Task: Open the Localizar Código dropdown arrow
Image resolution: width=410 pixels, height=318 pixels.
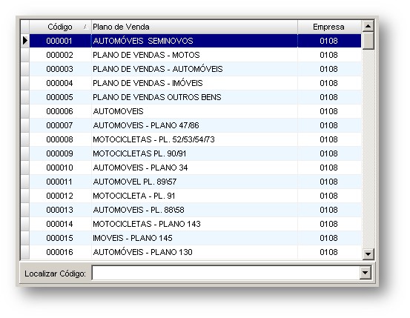Action: point(365,273)
